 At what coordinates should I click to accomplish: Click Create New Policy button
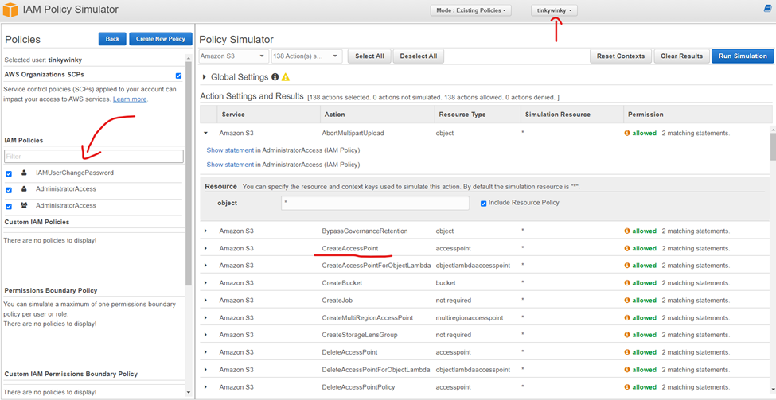click(161, 39)
